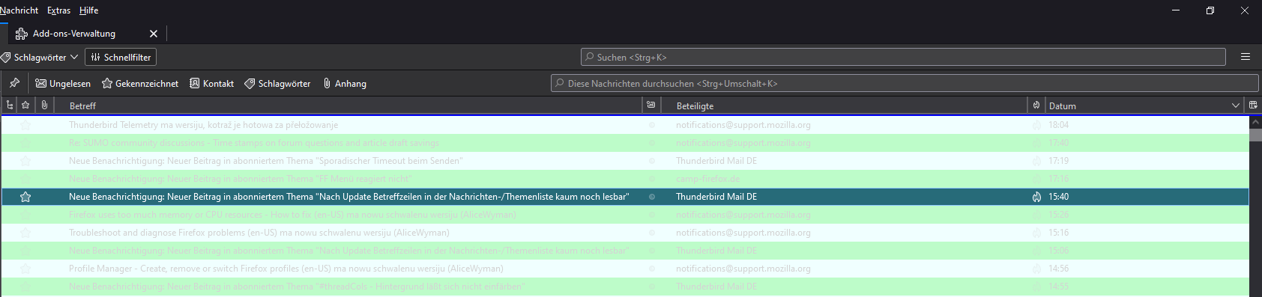Sort by thread column header icon

tap(9, 105)
